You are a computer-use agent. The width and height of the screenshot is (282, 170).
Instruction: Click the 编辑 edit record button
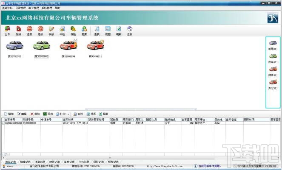(22, 114)
